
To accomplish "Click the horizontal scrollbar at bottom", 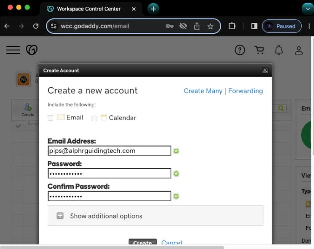I will [112, 247].
